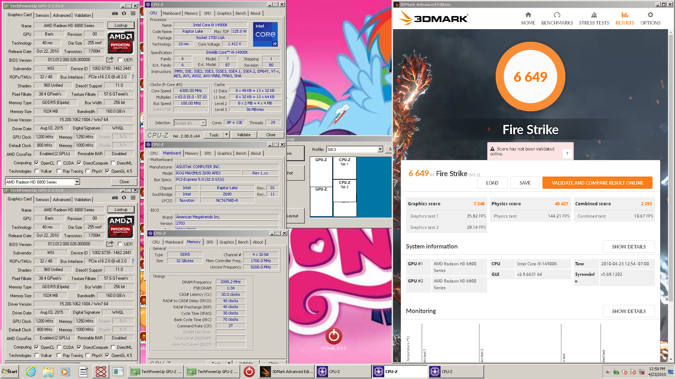Toggle DirectCompute checkbox in lower GPU-Z window
Screen dimensions: 675x379
(x=79, y=347)
